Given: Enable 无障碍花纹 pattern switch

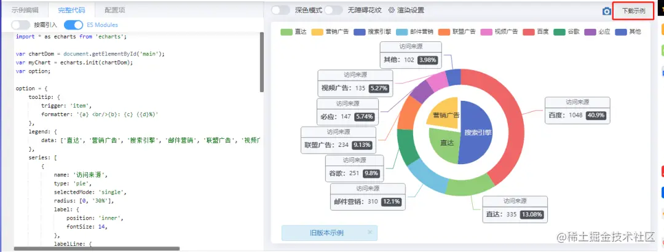Looking at the screenshot, I should (333, 10).
